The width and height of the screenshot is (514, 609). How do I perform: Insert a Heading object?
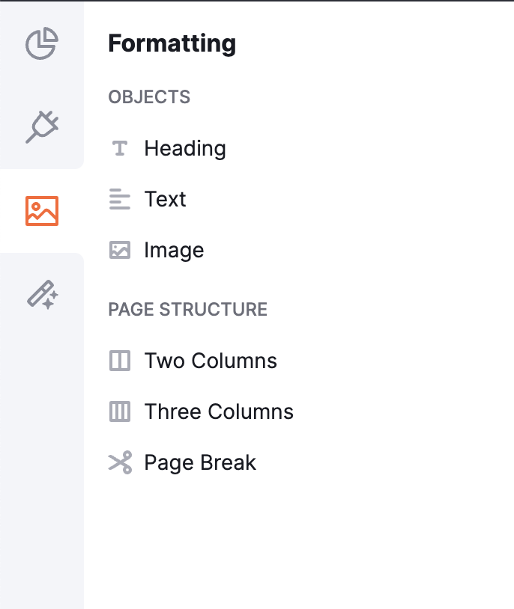(185, 148)
